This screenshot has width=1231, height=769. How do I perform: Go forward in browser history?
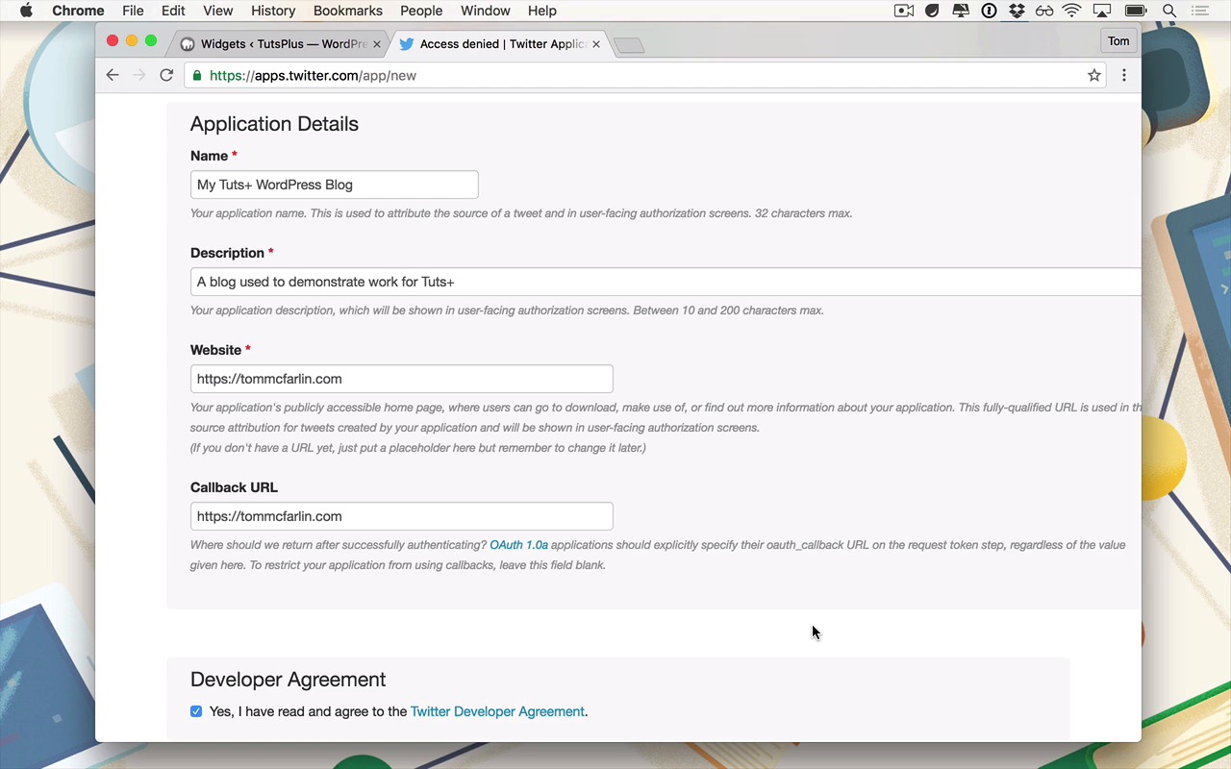tap(139, 75)
